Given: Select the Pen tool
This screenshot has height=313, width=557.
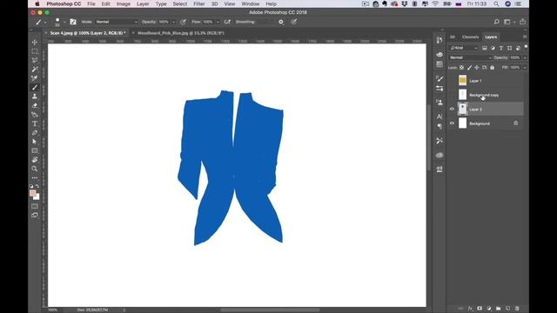Looking at the screenshot, I should click(35, 133).
